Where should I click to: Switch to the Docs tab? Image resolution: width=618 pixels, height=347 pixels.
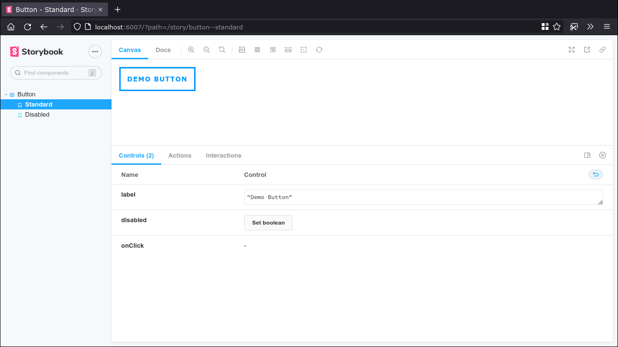163,50
